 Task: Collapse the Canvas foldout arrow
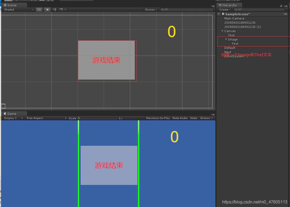point(222,31)
